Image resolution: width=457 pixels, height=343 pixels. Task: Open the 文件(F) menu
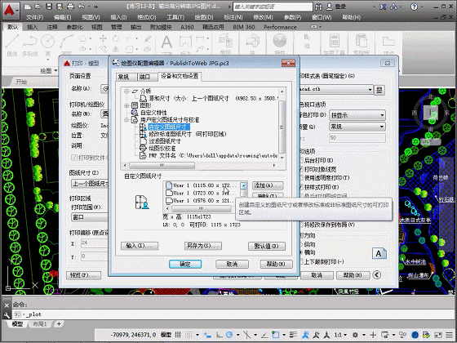click(x=34, y=17)
